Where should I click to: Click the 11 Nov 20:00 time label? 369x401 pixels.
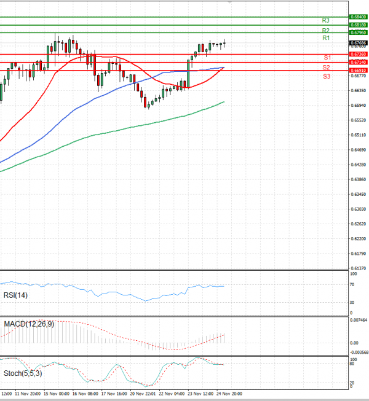point(28,394)
